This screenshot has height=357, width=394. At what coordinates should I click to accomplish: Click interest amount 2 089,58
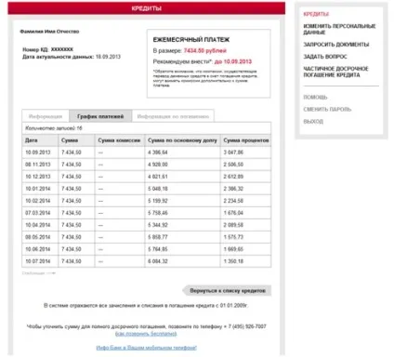tap(233, 225)
